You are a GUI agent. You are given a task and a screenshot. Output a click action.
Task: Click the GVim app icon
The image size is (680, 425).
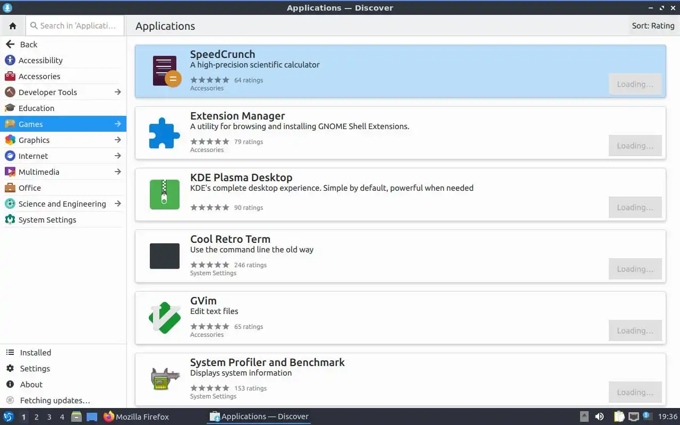pyautogui.click(x=165, y=318)
